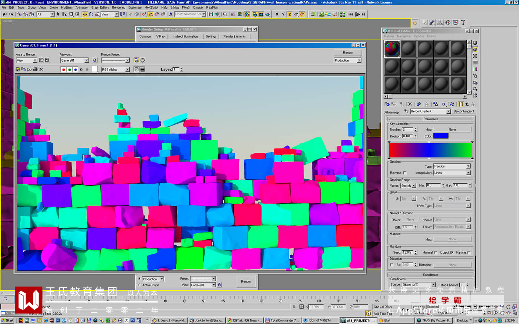Collapse the Parameters rollout
The width and height of the screenshot is (519, 324).
(430, 119)
